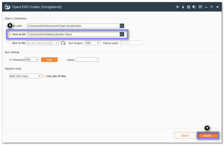
Task: Open the disc drive selection dropdown
Action: 43,43
